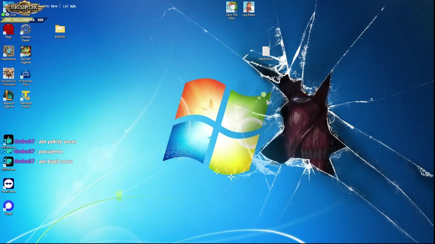Image resolution: width=435 pixels, height=244 pixels.
Task: Open the Log Riders game shortcut
Action: coord(249,9)
